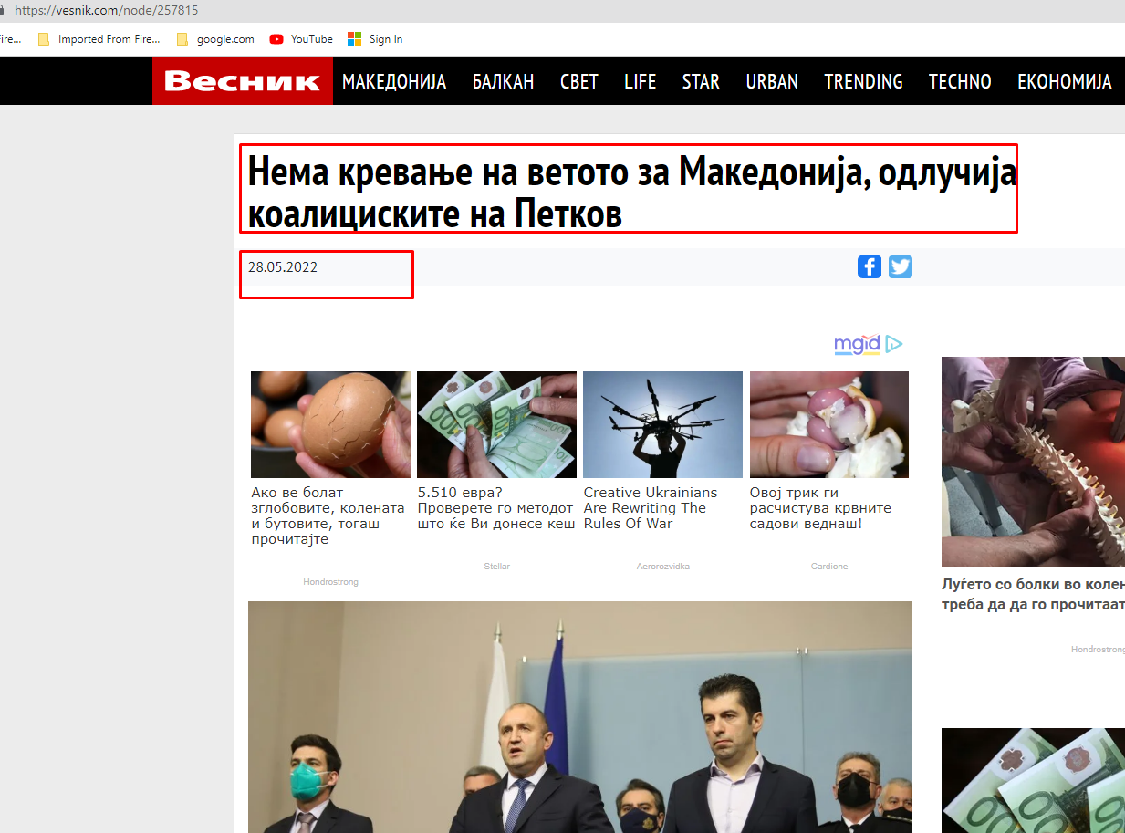This screenshot has height=833, width=1125.
Task: Share article via Facebook icon
Action: point(870,266)
